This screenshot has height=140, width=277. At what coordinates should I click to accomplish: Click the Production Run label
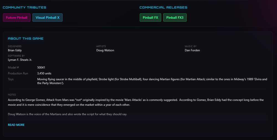coord(18,73)
